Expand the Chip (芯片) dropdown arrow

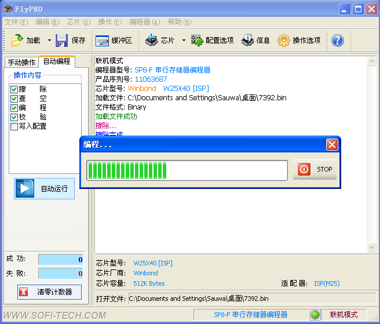point(184,41)
